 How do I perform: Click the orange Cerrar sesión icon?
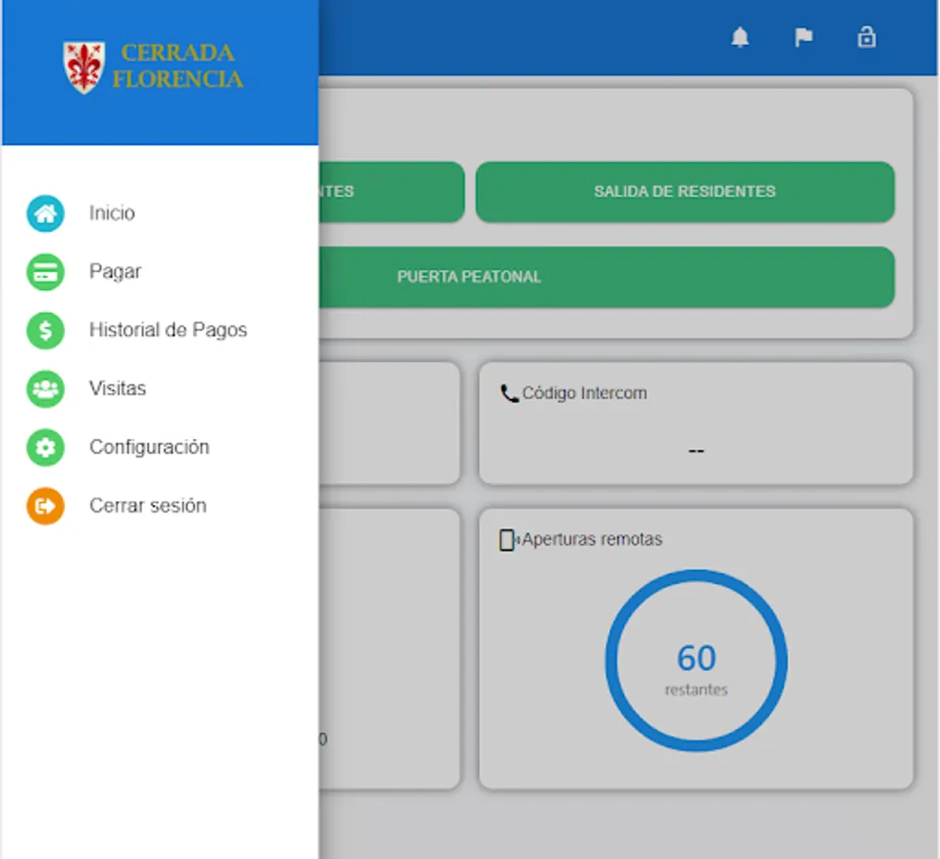tap(46, 506)
